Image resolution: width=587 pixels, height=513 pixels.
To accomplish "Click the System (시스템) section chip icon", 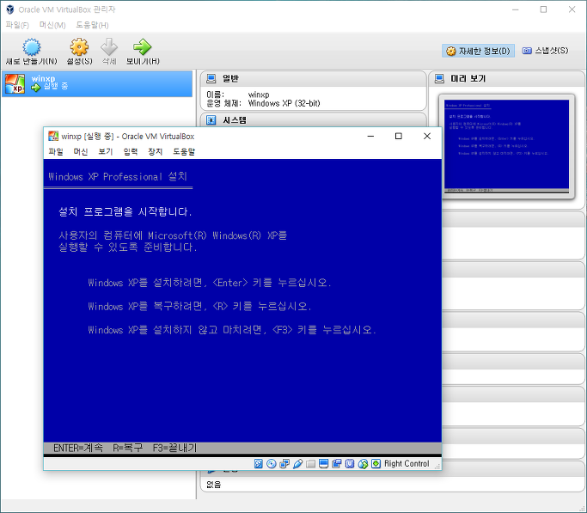I will [211, 120].
